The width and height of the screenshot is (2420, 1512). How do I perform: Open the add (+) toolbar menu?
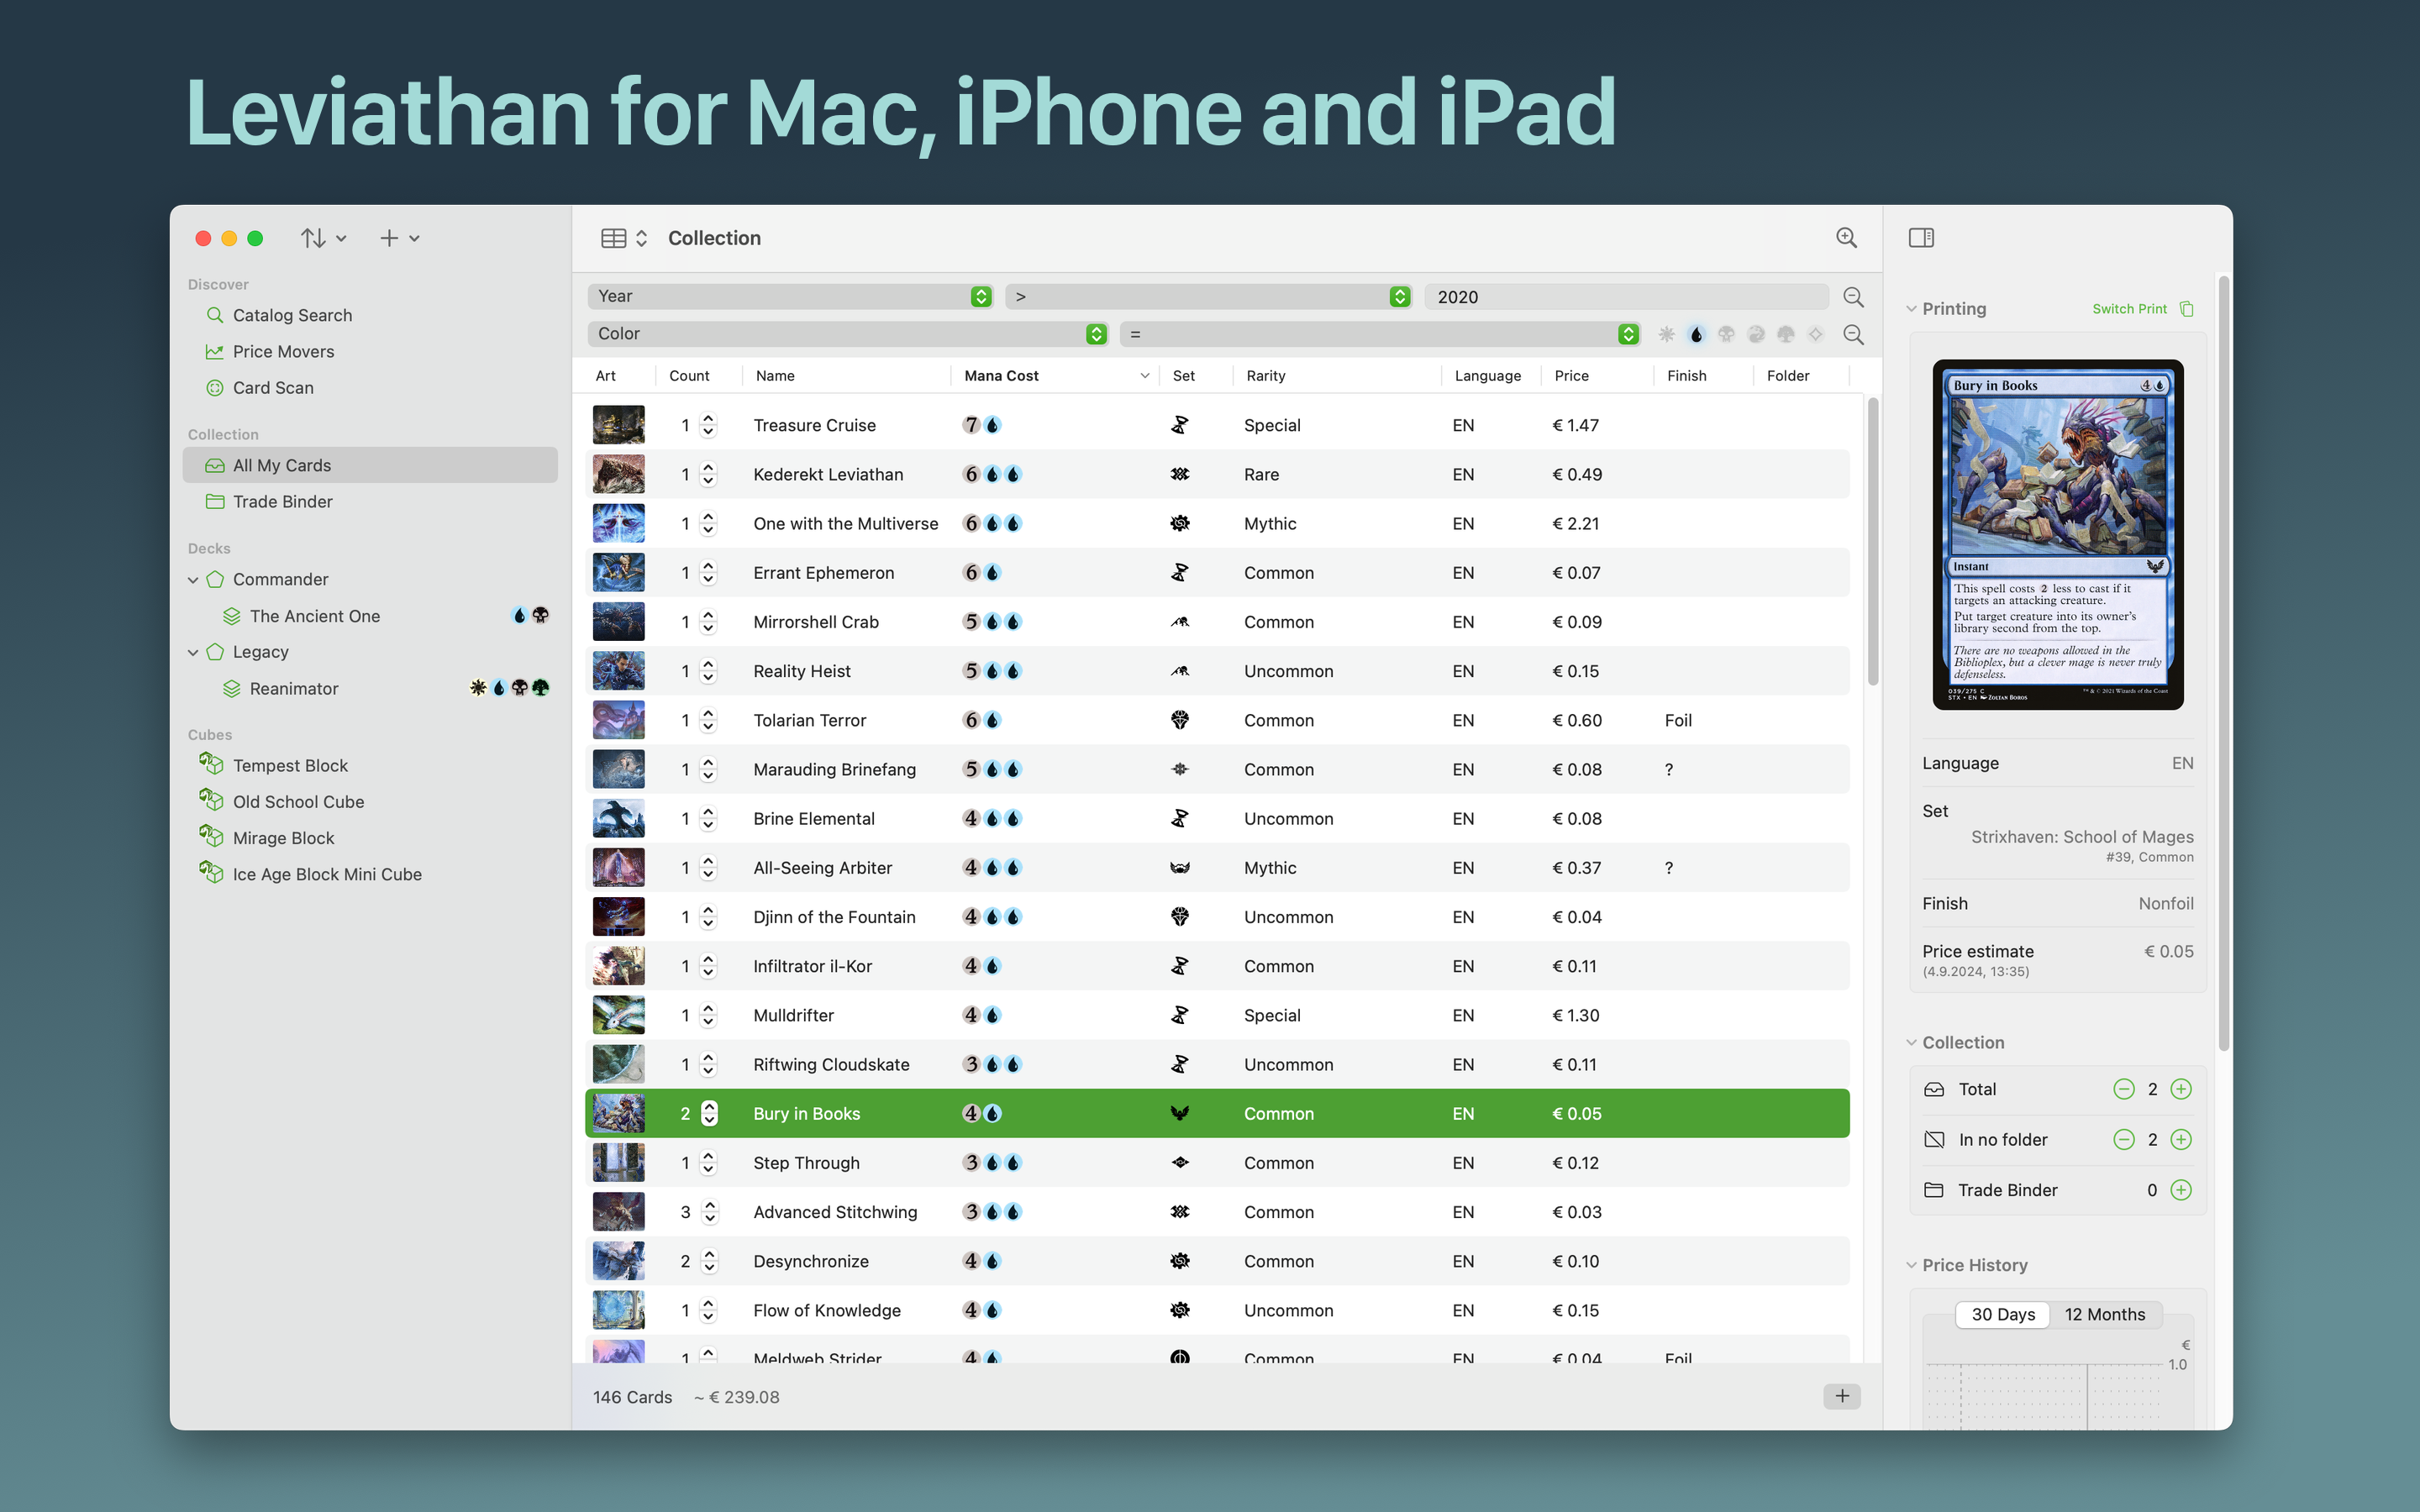tap(399, 238)
